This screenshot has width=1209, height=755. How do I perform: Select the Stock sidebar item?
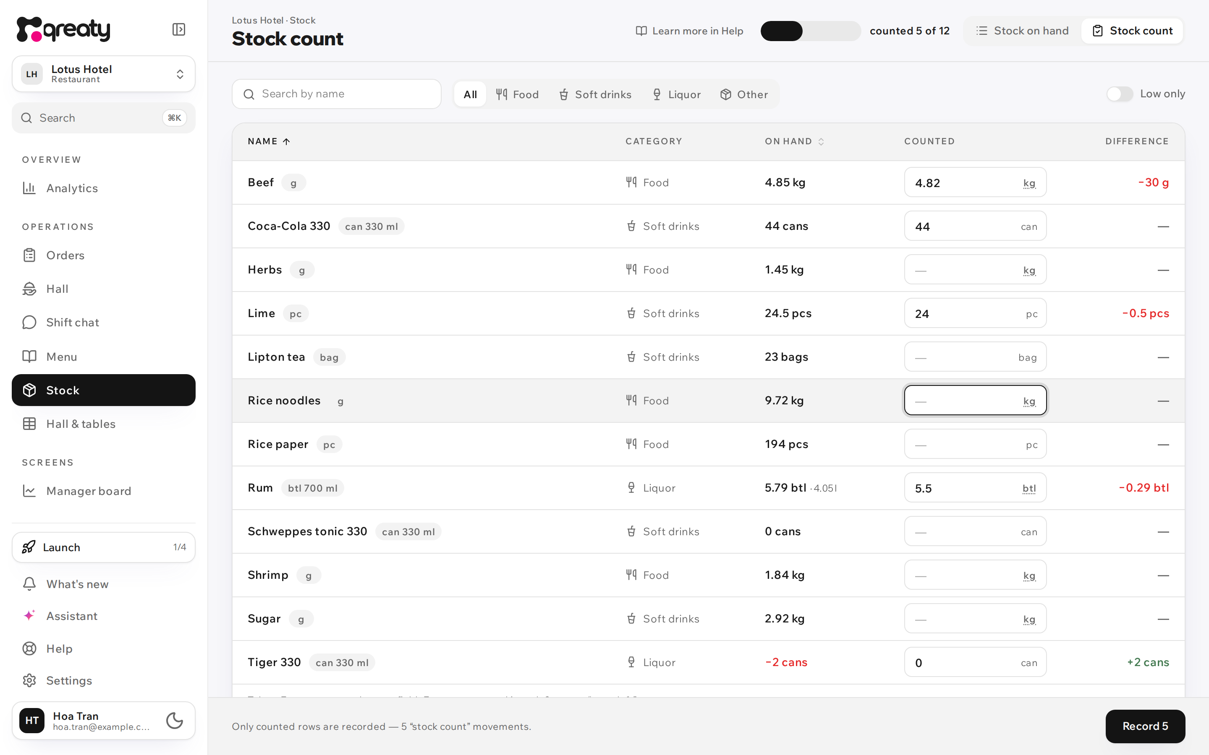pos(103,390)
